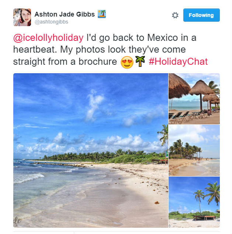Click the waves in large beach photo
Image resolution: width=232 pixels, height=234 pixels.
28,177
